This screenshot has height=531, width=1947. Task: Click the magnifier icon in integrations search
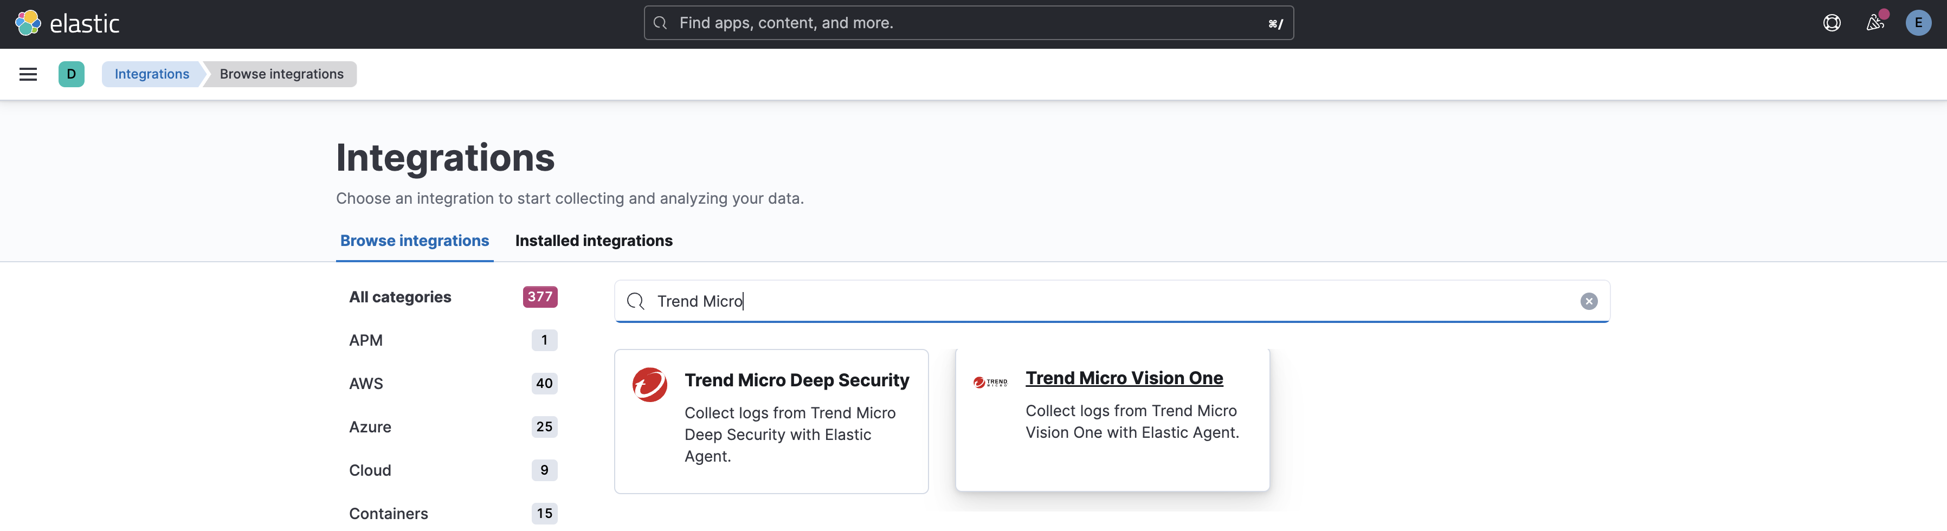pos(636,301)
